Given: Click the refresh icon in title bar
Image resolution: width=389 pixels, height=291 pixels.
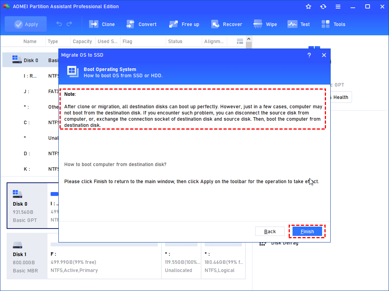Looking at the screenshot, I should click(x=323, y=7).
